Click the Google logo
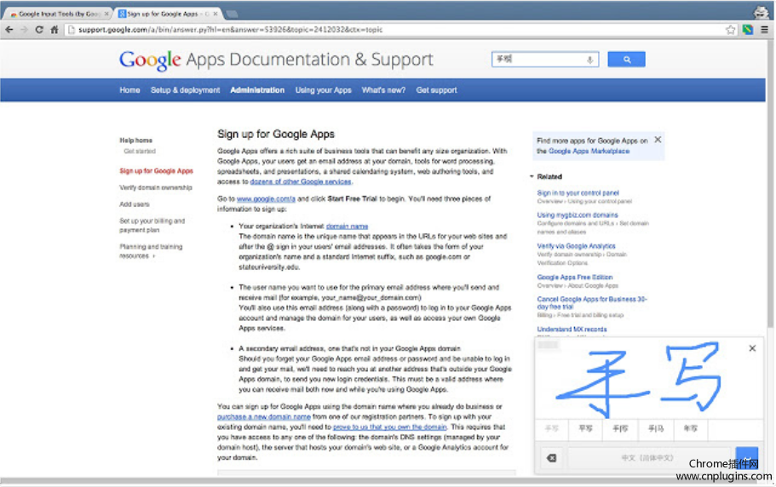The width and height of the screenshot is (776, 487). (x=150, y=60)
